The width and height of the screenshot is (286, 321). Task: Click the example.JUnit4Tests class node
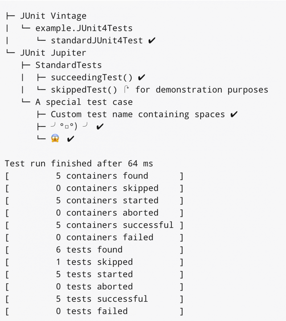(x=84, y=28)
